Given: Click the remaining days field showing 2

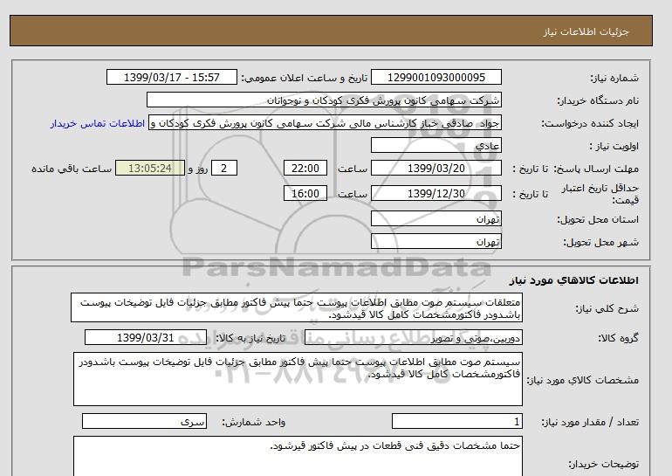Looking at the screenshot, I should [224, 168].
